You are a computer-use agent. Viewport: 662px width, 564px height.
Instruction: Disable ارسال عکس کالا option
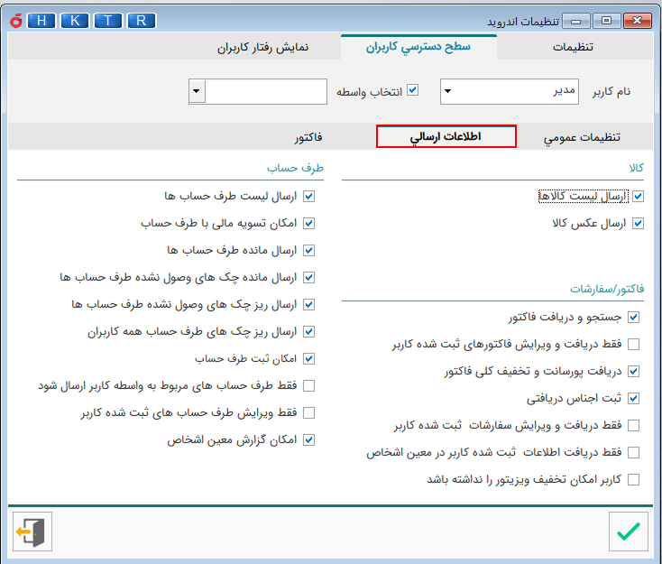point(638,223)
